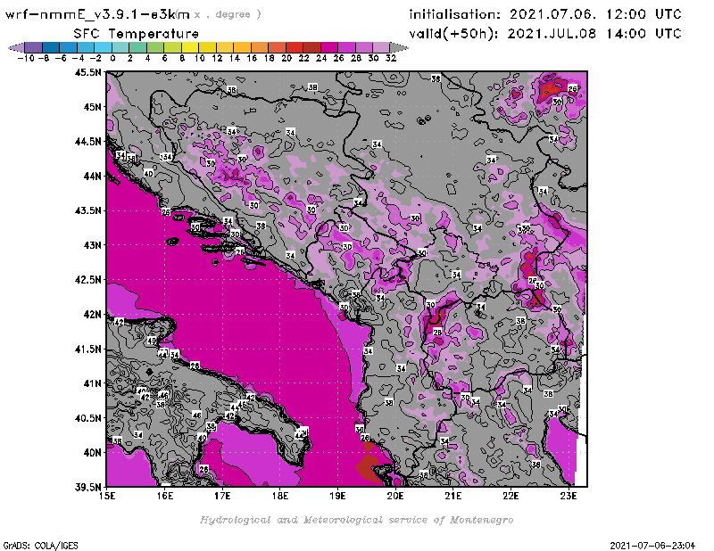Select the pale pink 30–32 colorbar swatch
This screenshot has height=551, width=714.
(382, 47)
